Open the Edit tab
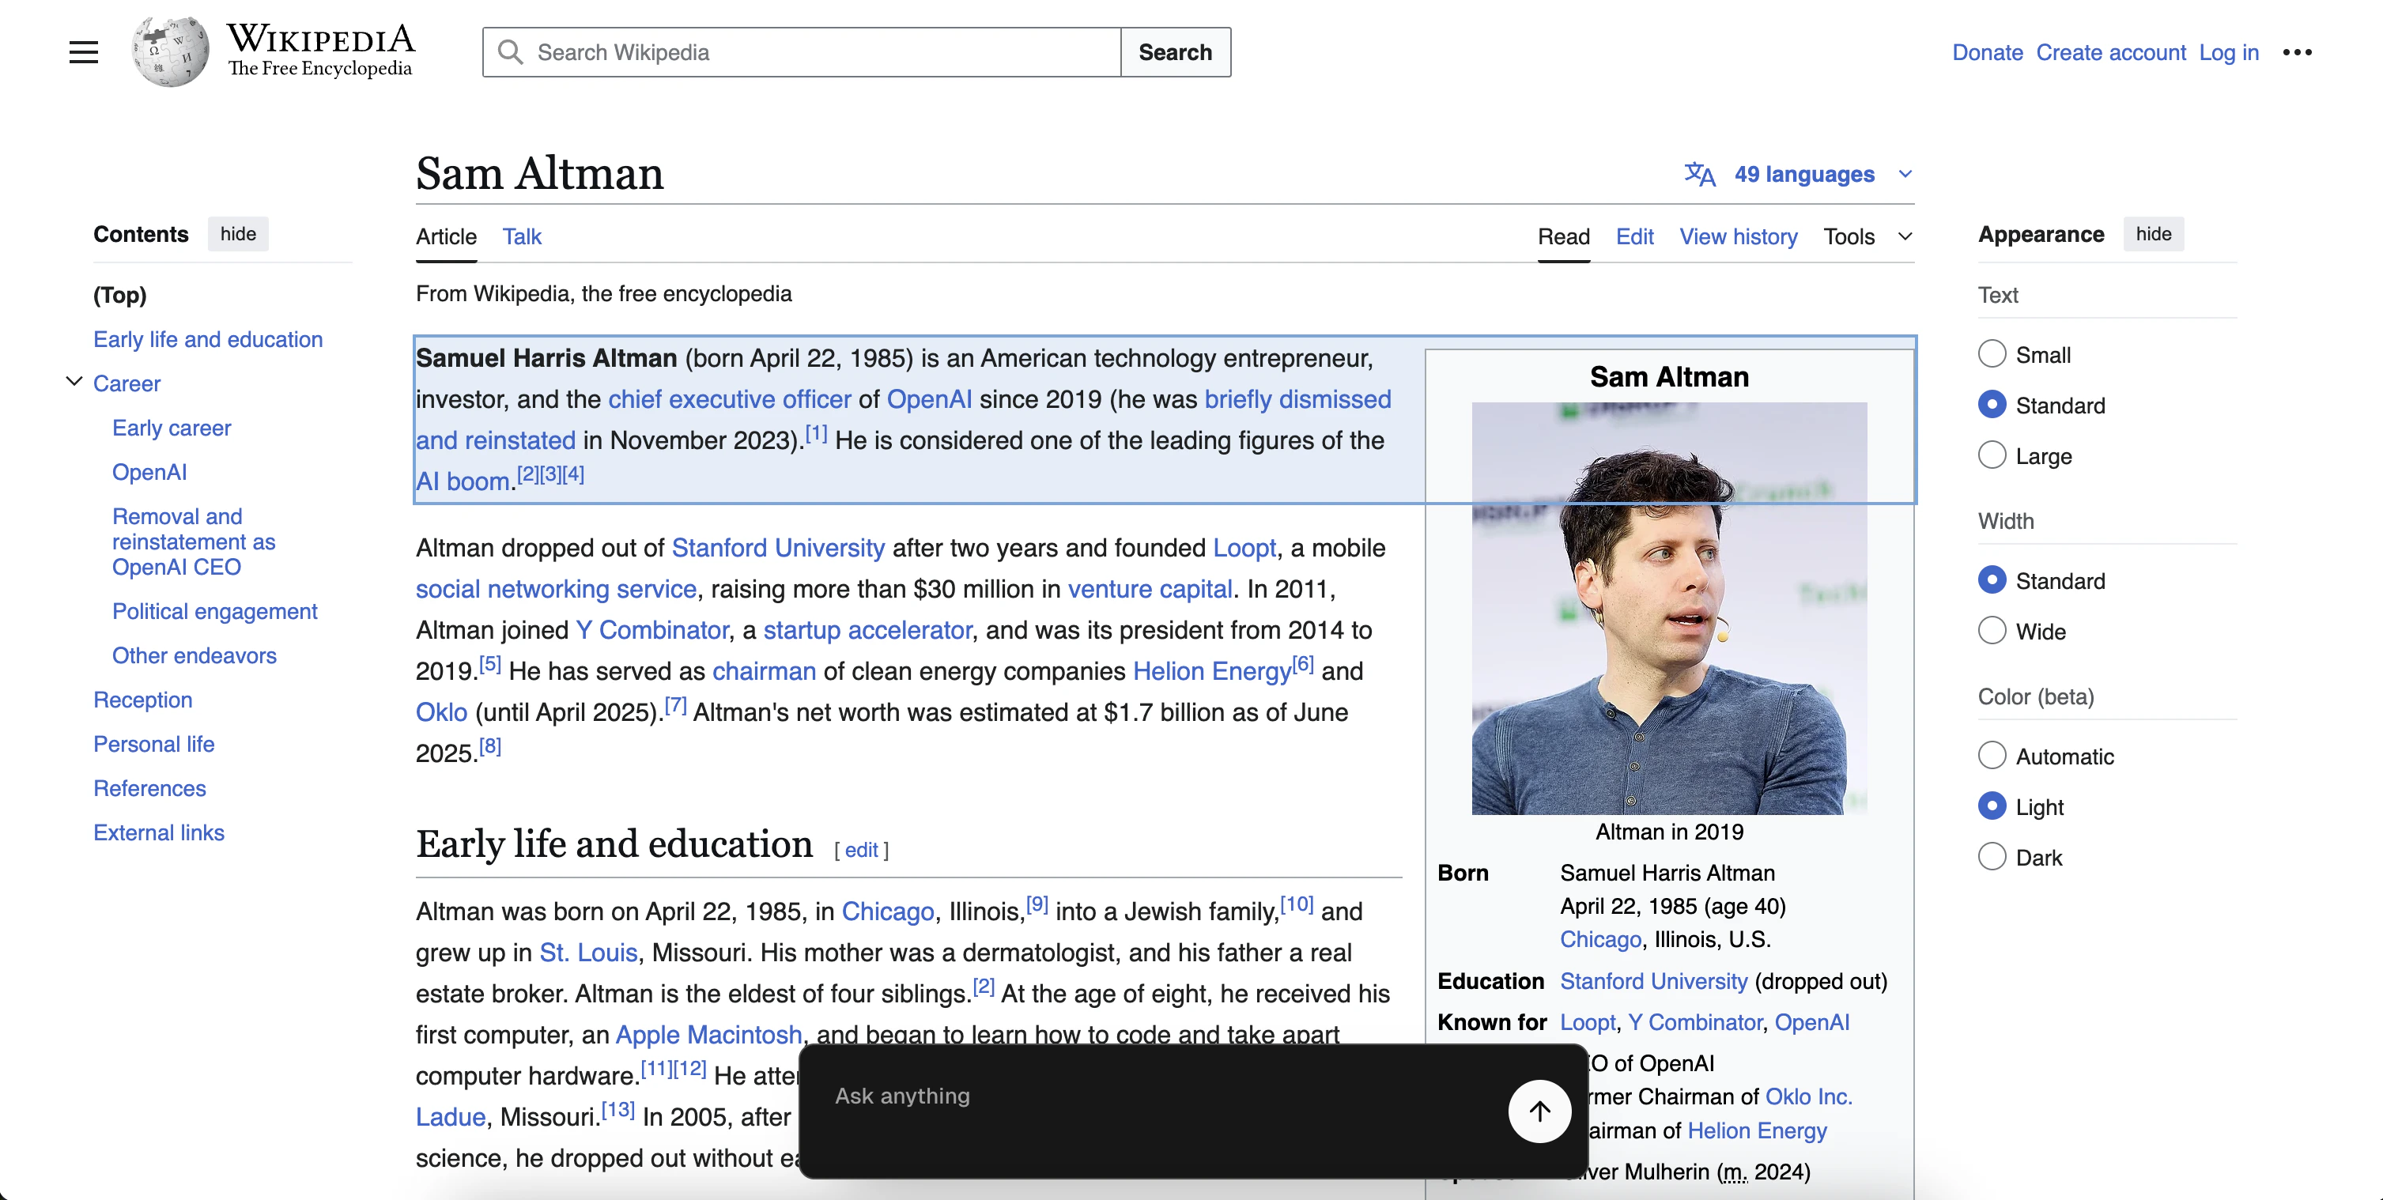 coord(1634,237)
